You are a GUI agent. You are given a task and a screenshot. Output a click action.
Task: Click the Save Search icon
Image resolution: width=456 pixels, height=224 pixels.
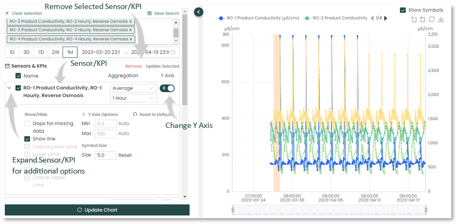coord(150,13)
